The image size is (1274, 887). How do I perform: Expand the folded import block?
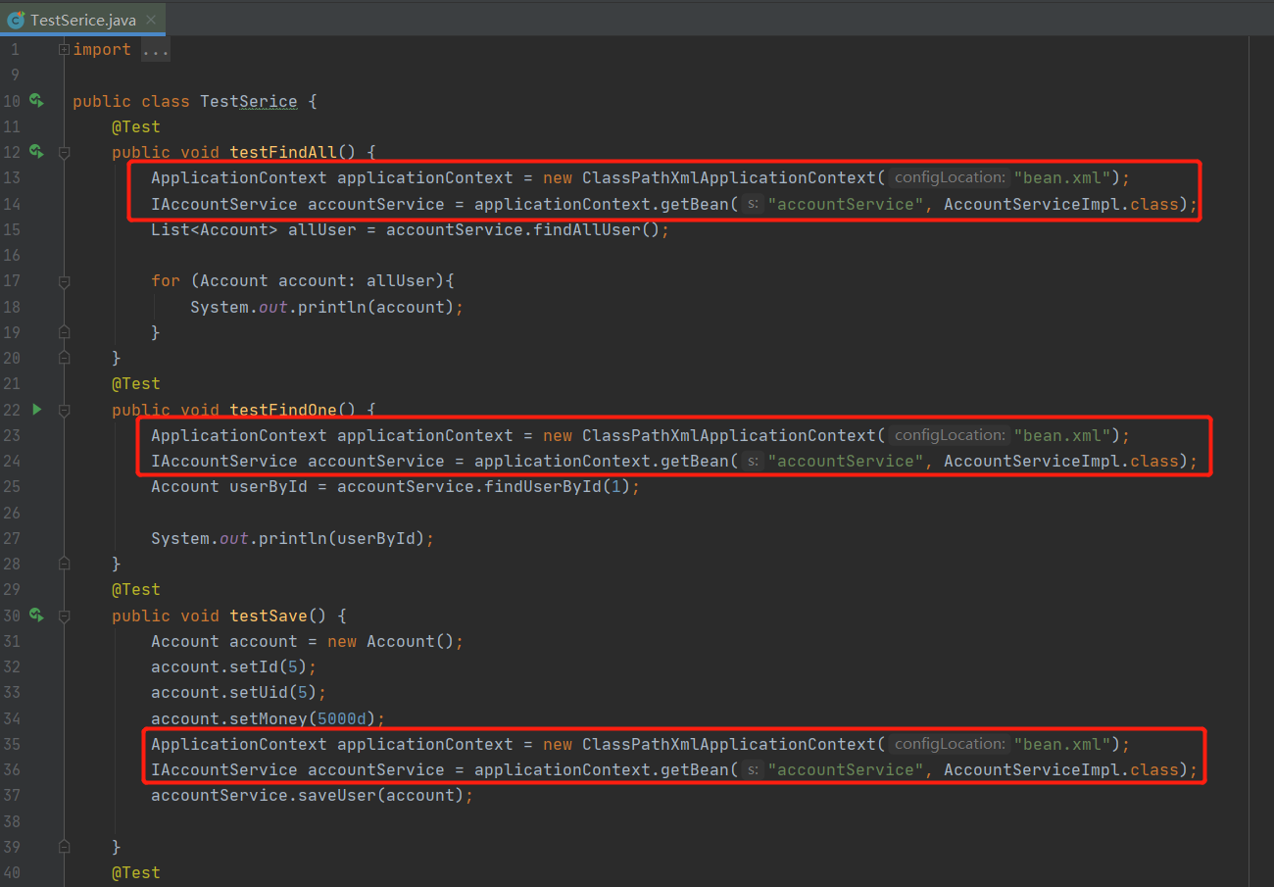tap(64, 49)
